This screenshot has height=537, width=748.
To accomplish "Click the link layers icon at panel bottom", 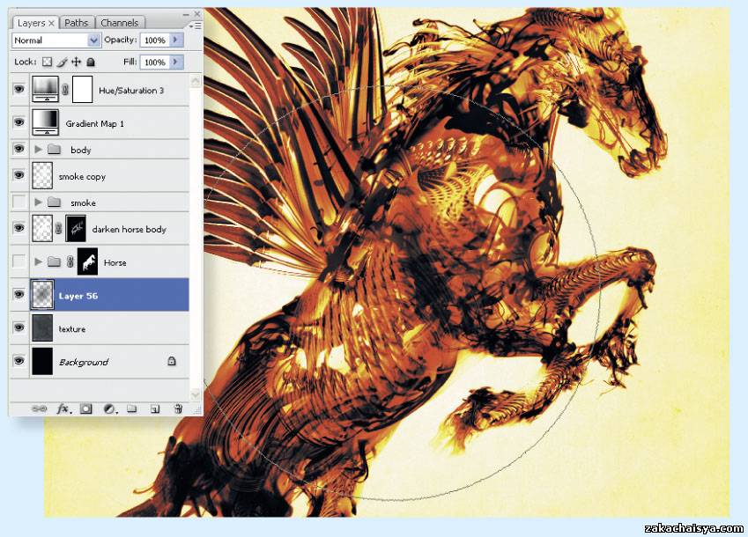I will pos(39,408).
